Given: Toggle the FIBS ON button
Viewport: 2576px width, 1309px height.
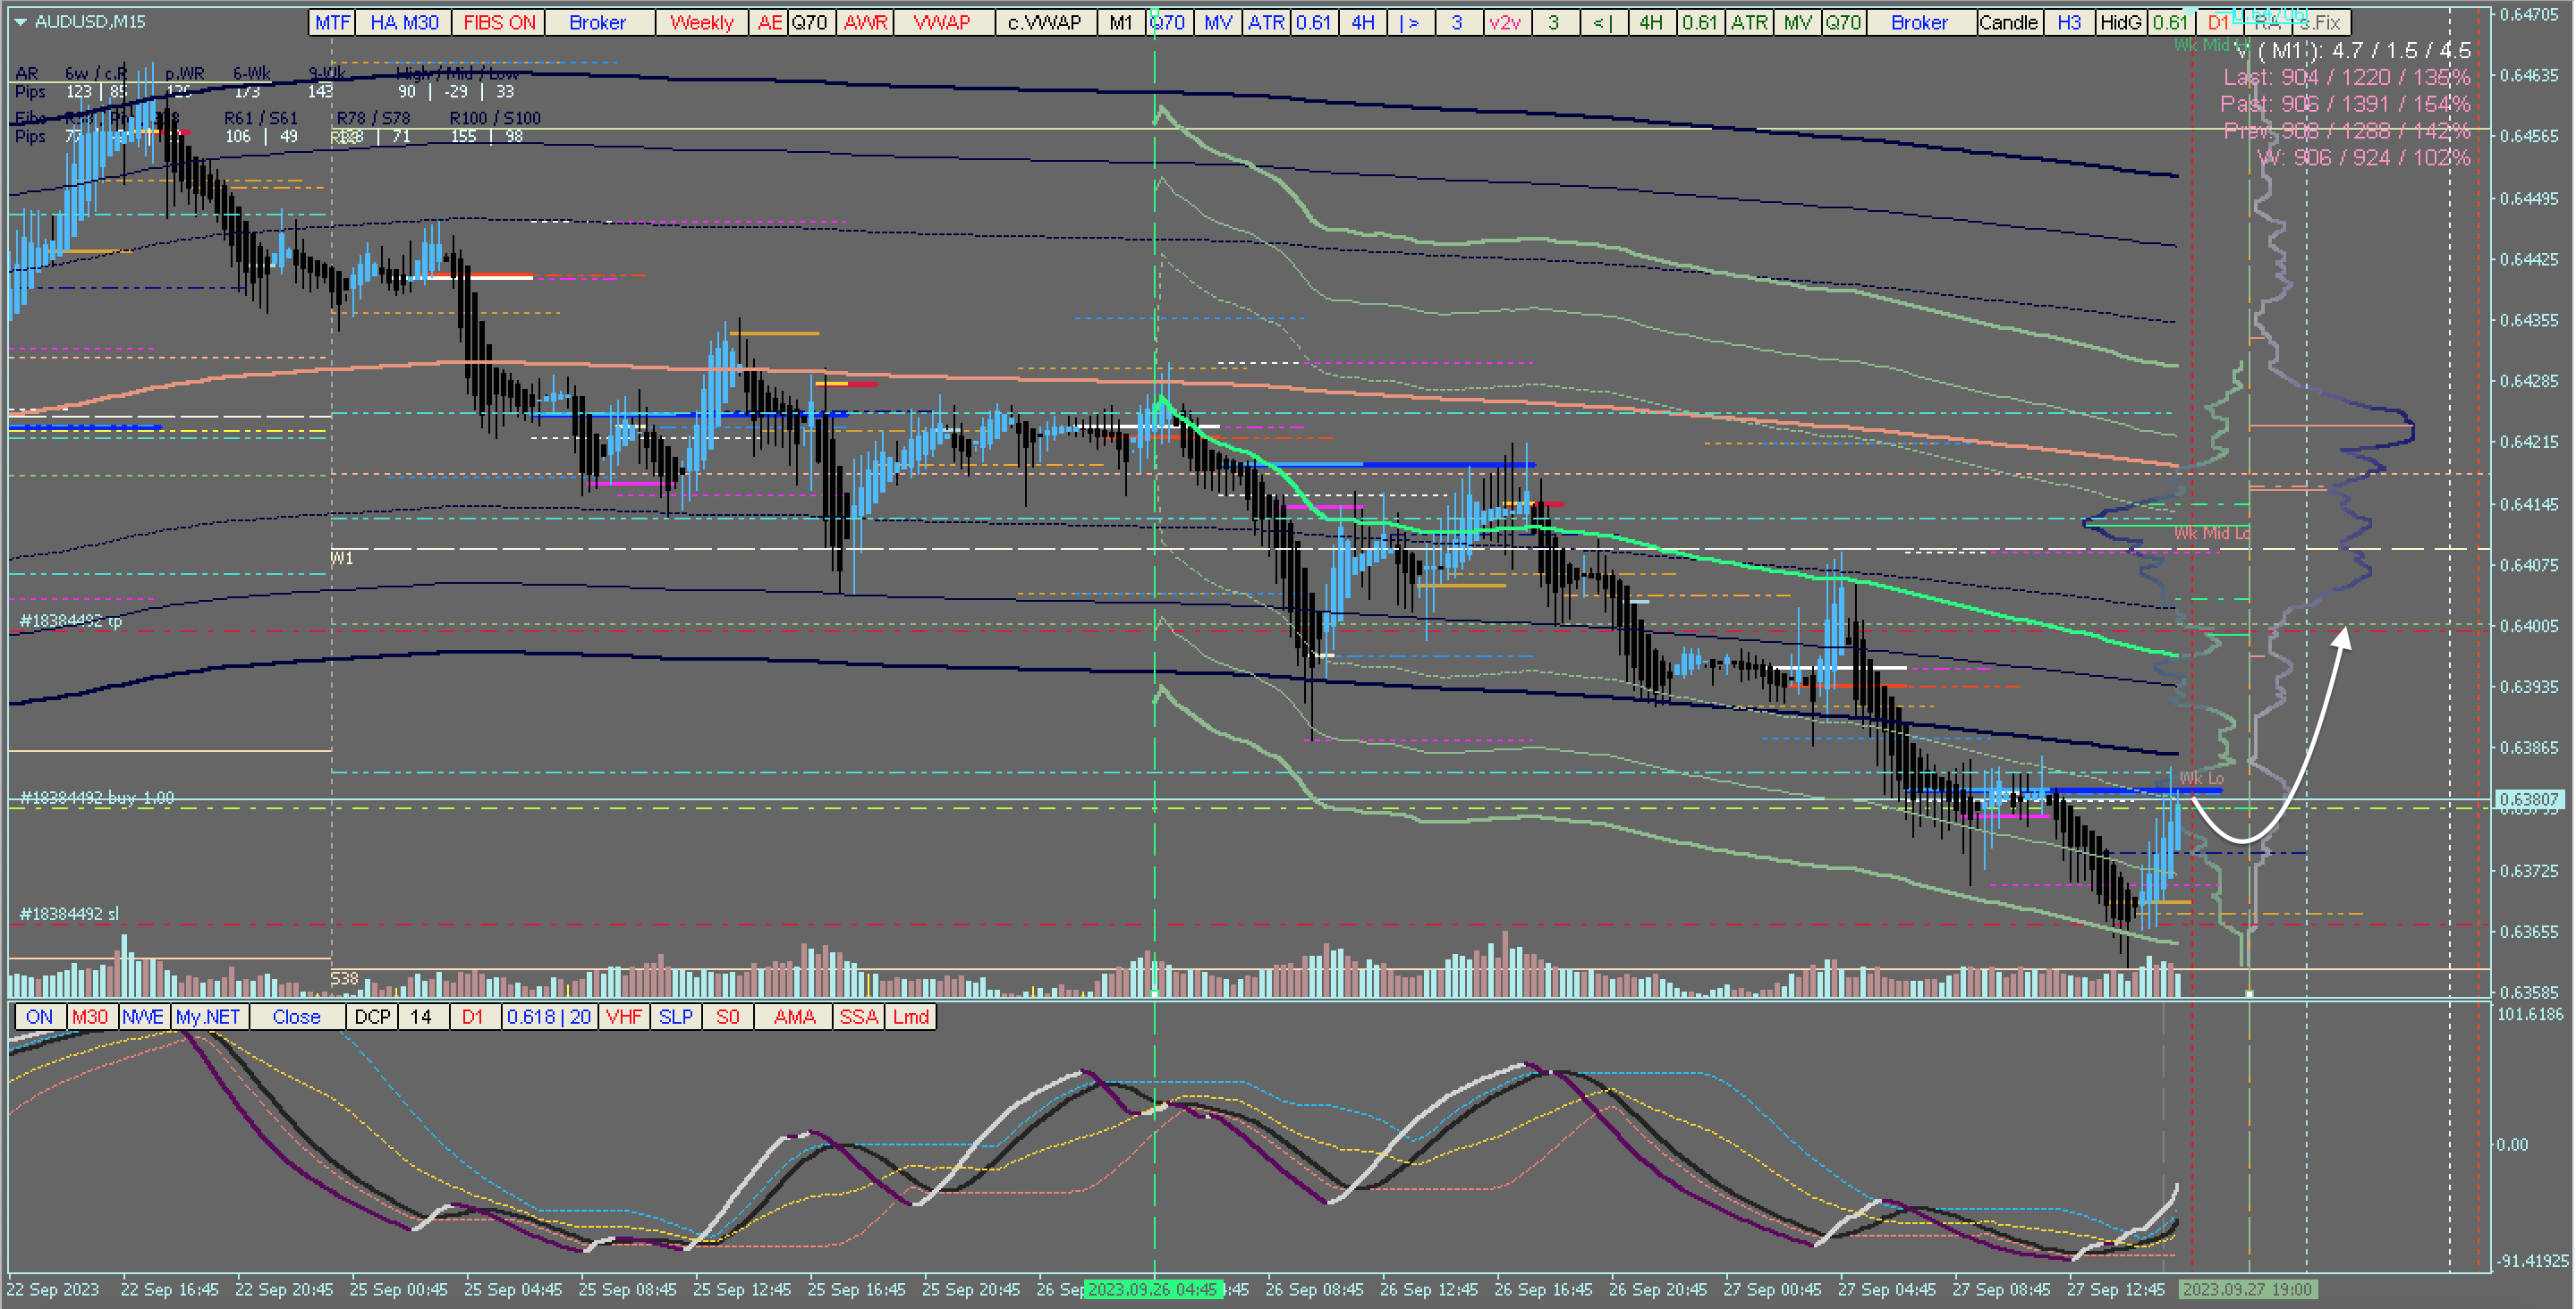Looking at the screenshot, I should [499, 22].
